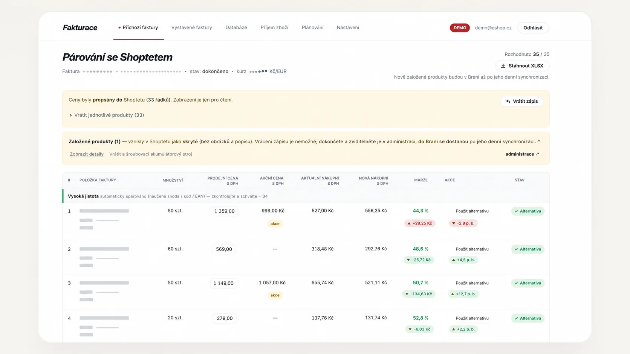Image resolution: width=630 pixels, height=354 pixels.
Task: Focus the 1 149,00 selling price field
Action: 223,283
